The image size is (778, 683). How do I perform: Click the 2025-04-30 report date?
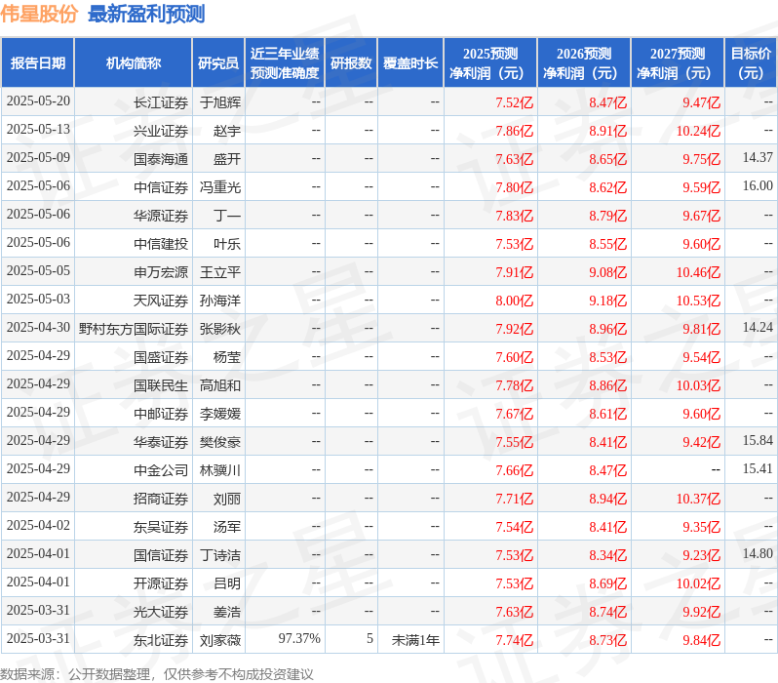tap(38, 327)
